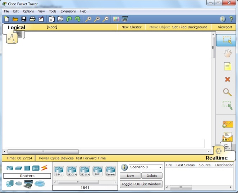This screenshot has height=193, width=238.
Task: Switch to Realtime mode tab
Action: point(217,158)
